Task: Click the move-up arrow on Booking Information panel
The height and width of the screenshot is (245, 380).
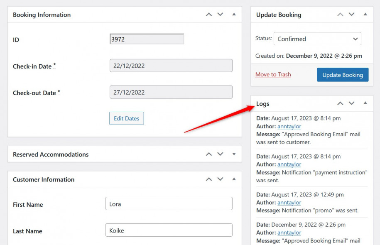Action: point(209,14)
